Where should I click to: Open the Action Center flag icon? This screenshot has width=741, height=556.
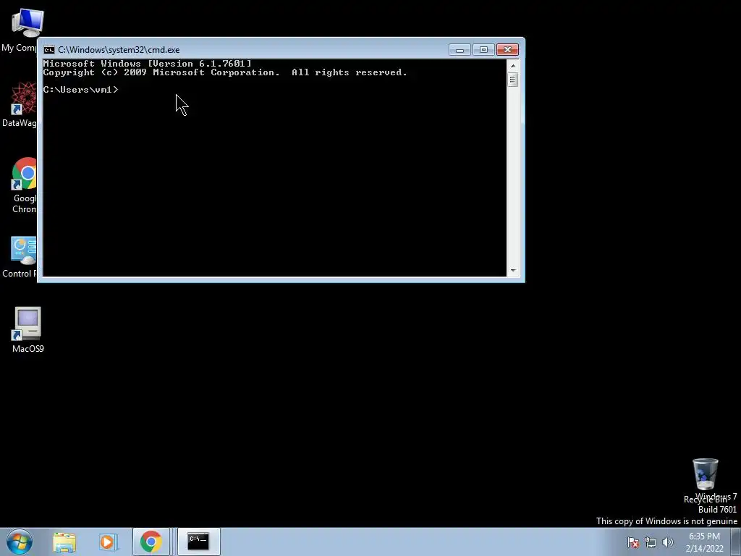point(633,542)
